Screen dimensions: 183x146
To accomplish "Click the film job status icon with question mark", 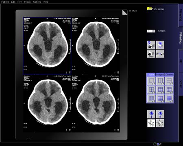I will tap(151, 45).
